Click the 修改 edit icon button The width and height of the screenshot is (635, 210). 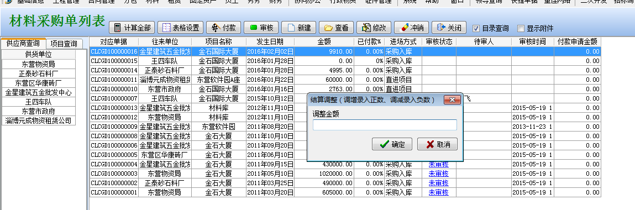[366, 28]
